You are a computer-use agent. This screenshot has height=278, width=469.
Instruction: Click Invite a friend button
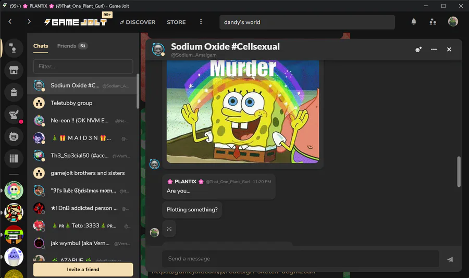coord(83,269)
